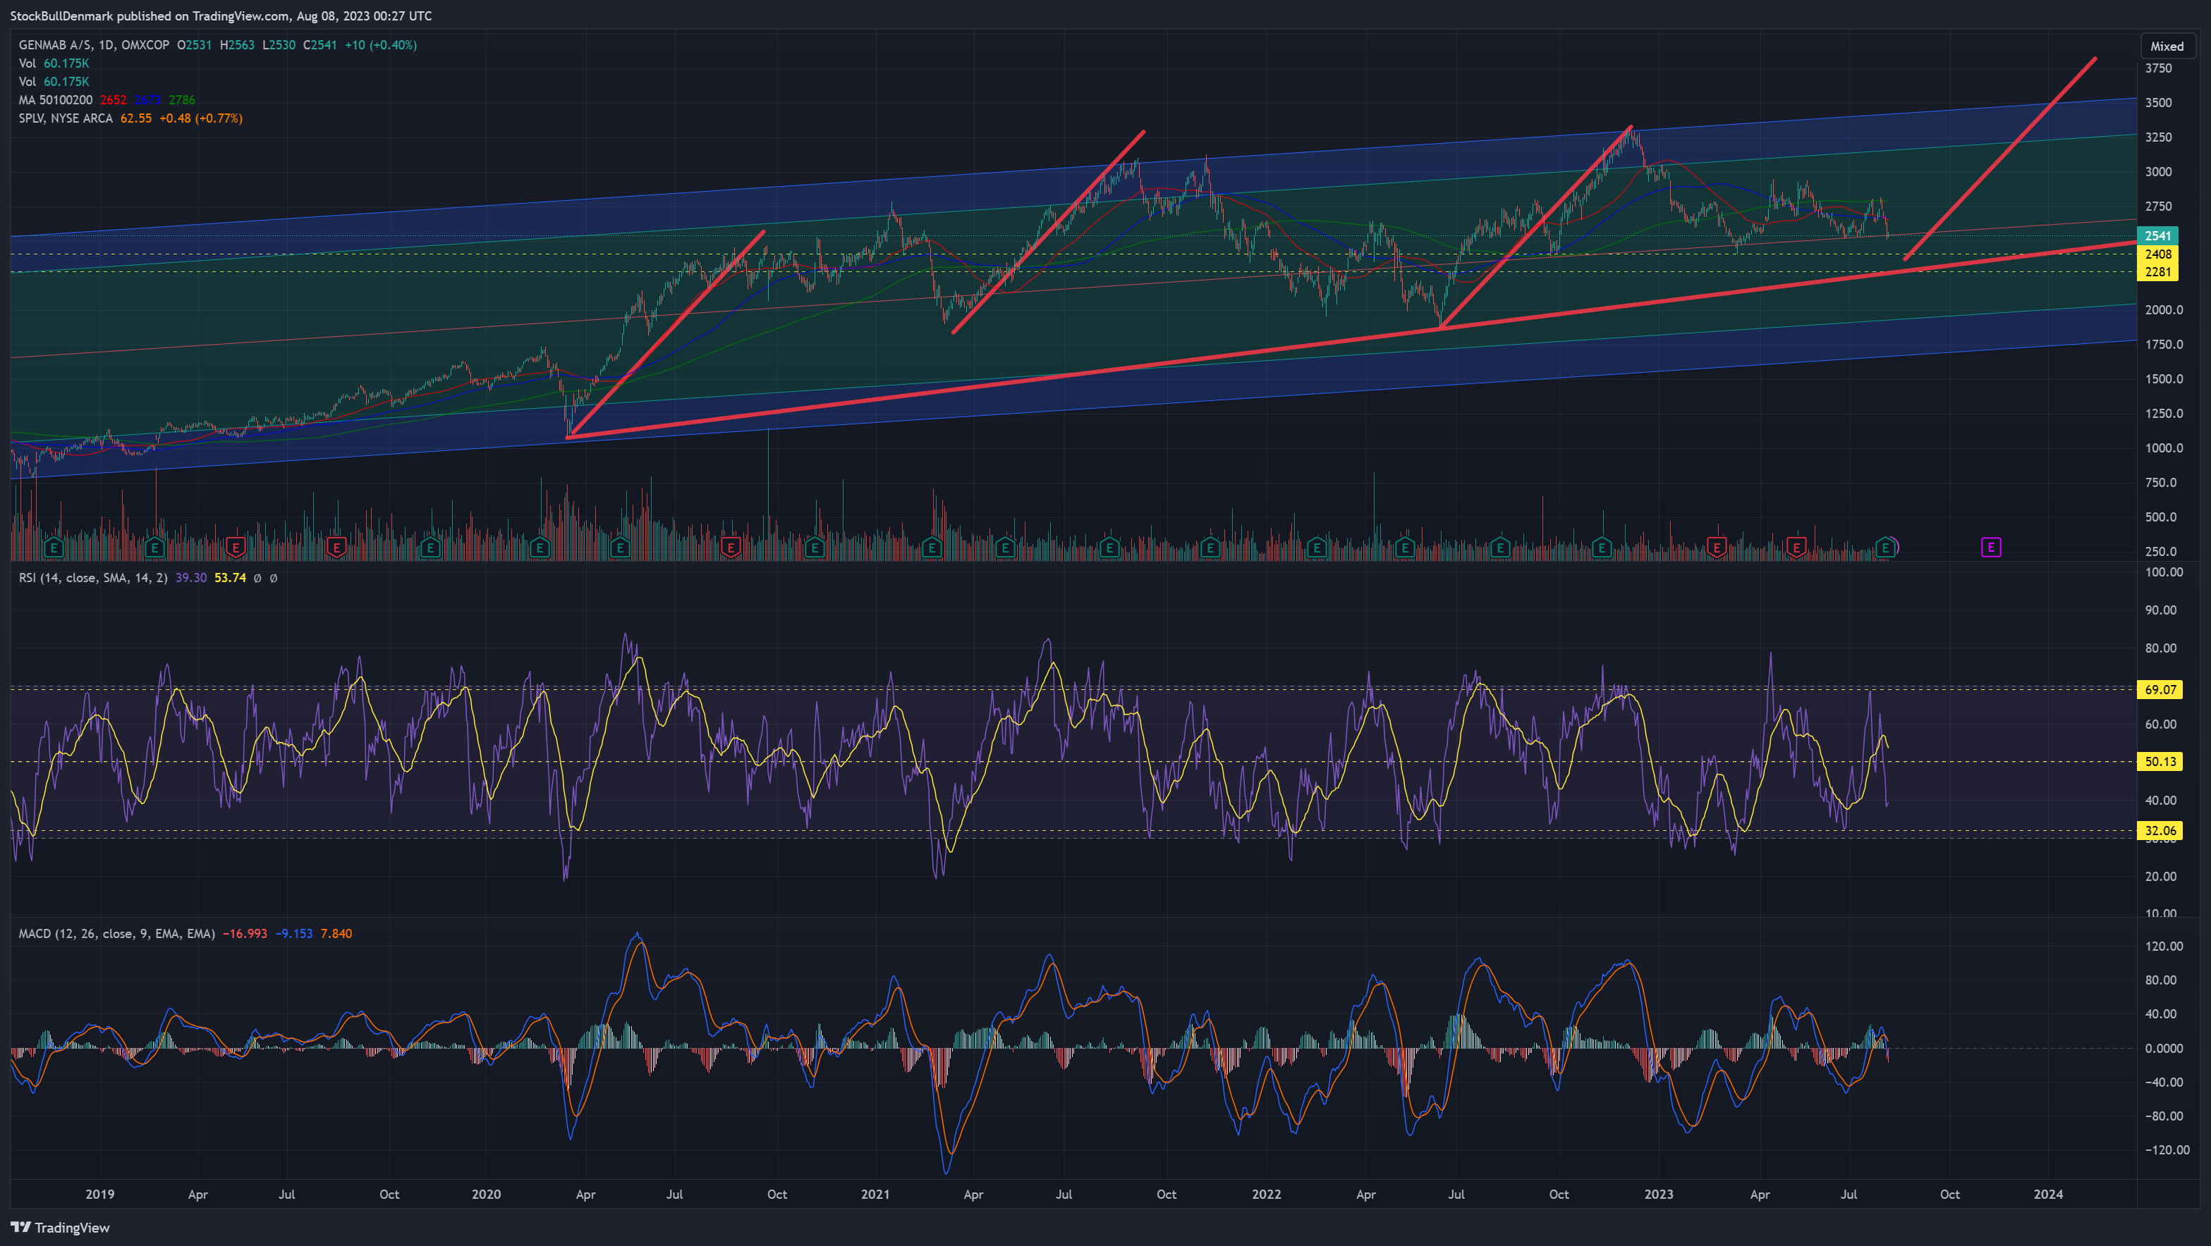Open the February 2019 earnings E marker

click(x=154, y=547)
